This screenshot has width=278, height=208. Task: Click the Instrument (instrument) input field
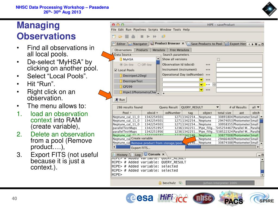tap(239, 70)
